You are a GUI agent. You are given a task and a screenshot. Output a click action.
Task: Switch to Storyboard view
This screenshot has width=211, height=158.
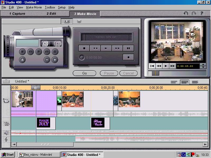pyautogui.click(x=174, y=82)
